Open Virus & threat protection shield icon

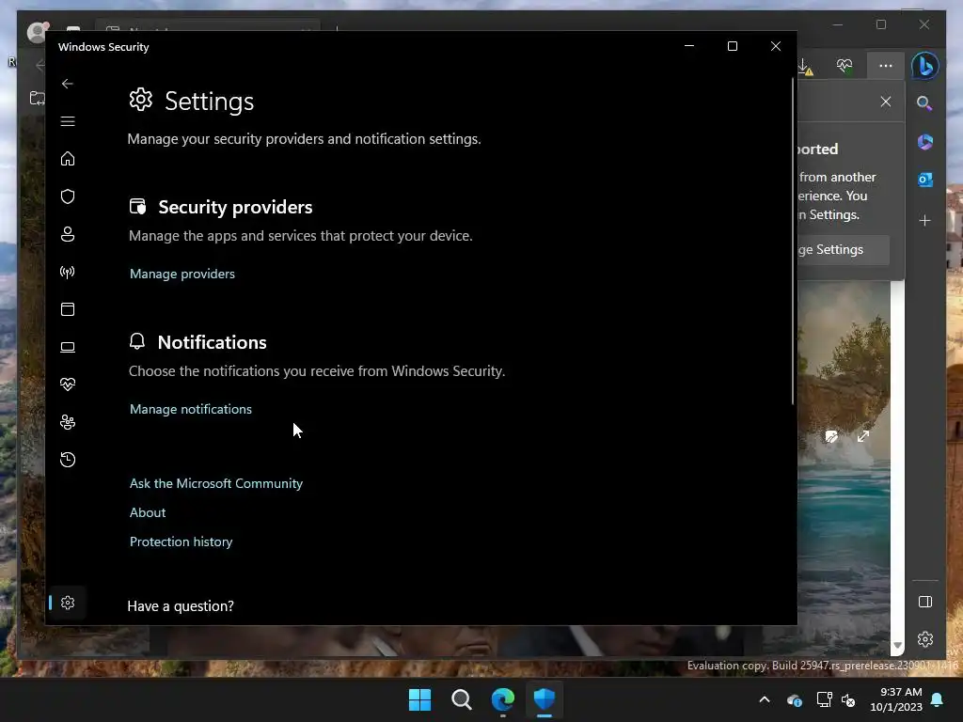click(x=68, y=196)
